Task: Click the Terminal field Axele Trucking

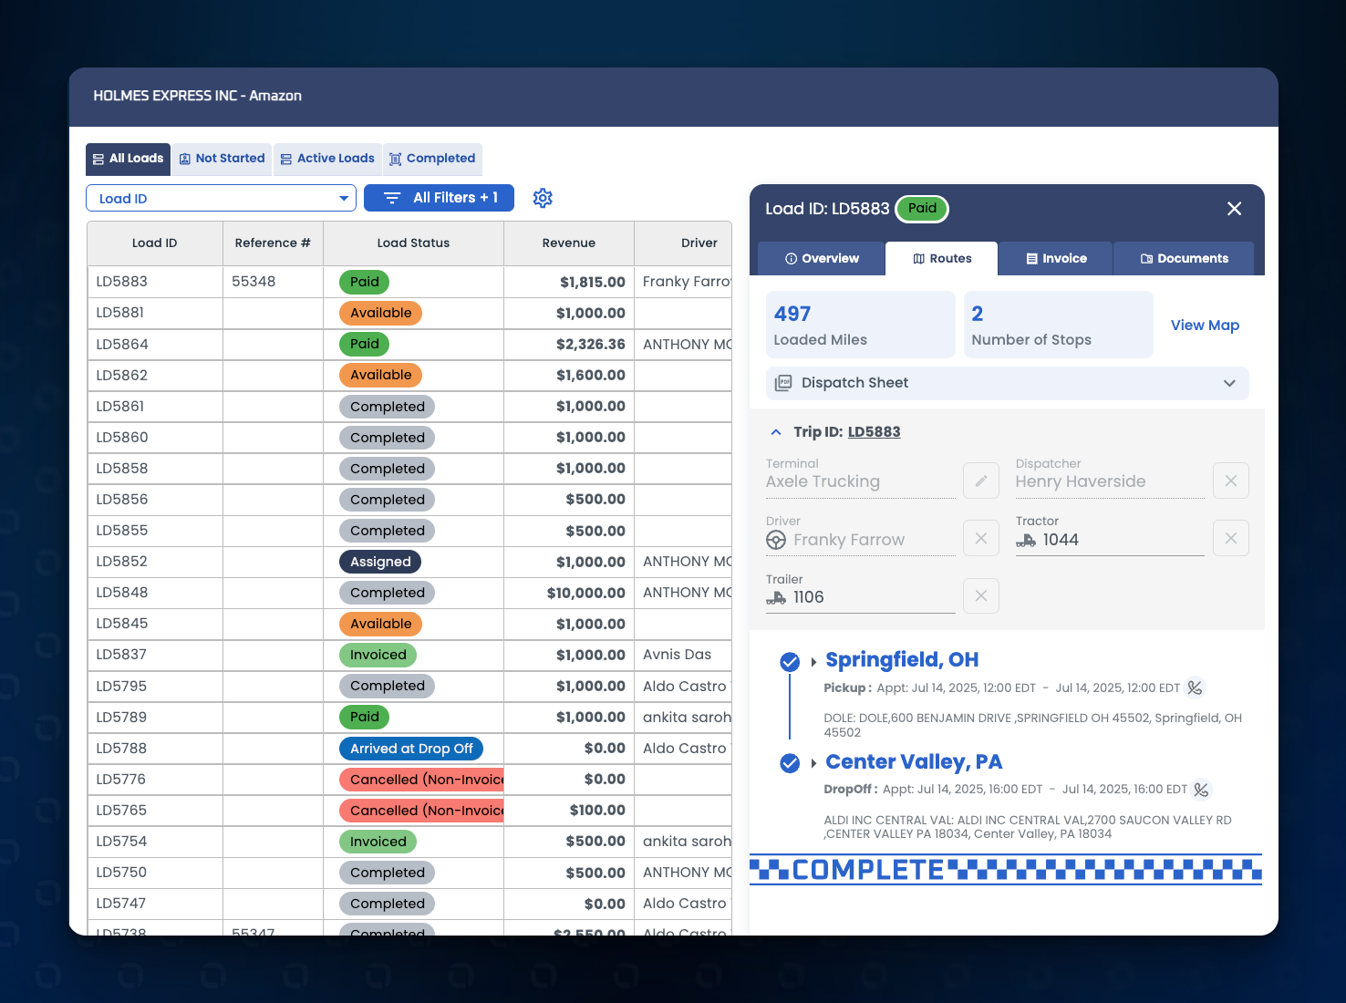Action: [x=861, y=481]
